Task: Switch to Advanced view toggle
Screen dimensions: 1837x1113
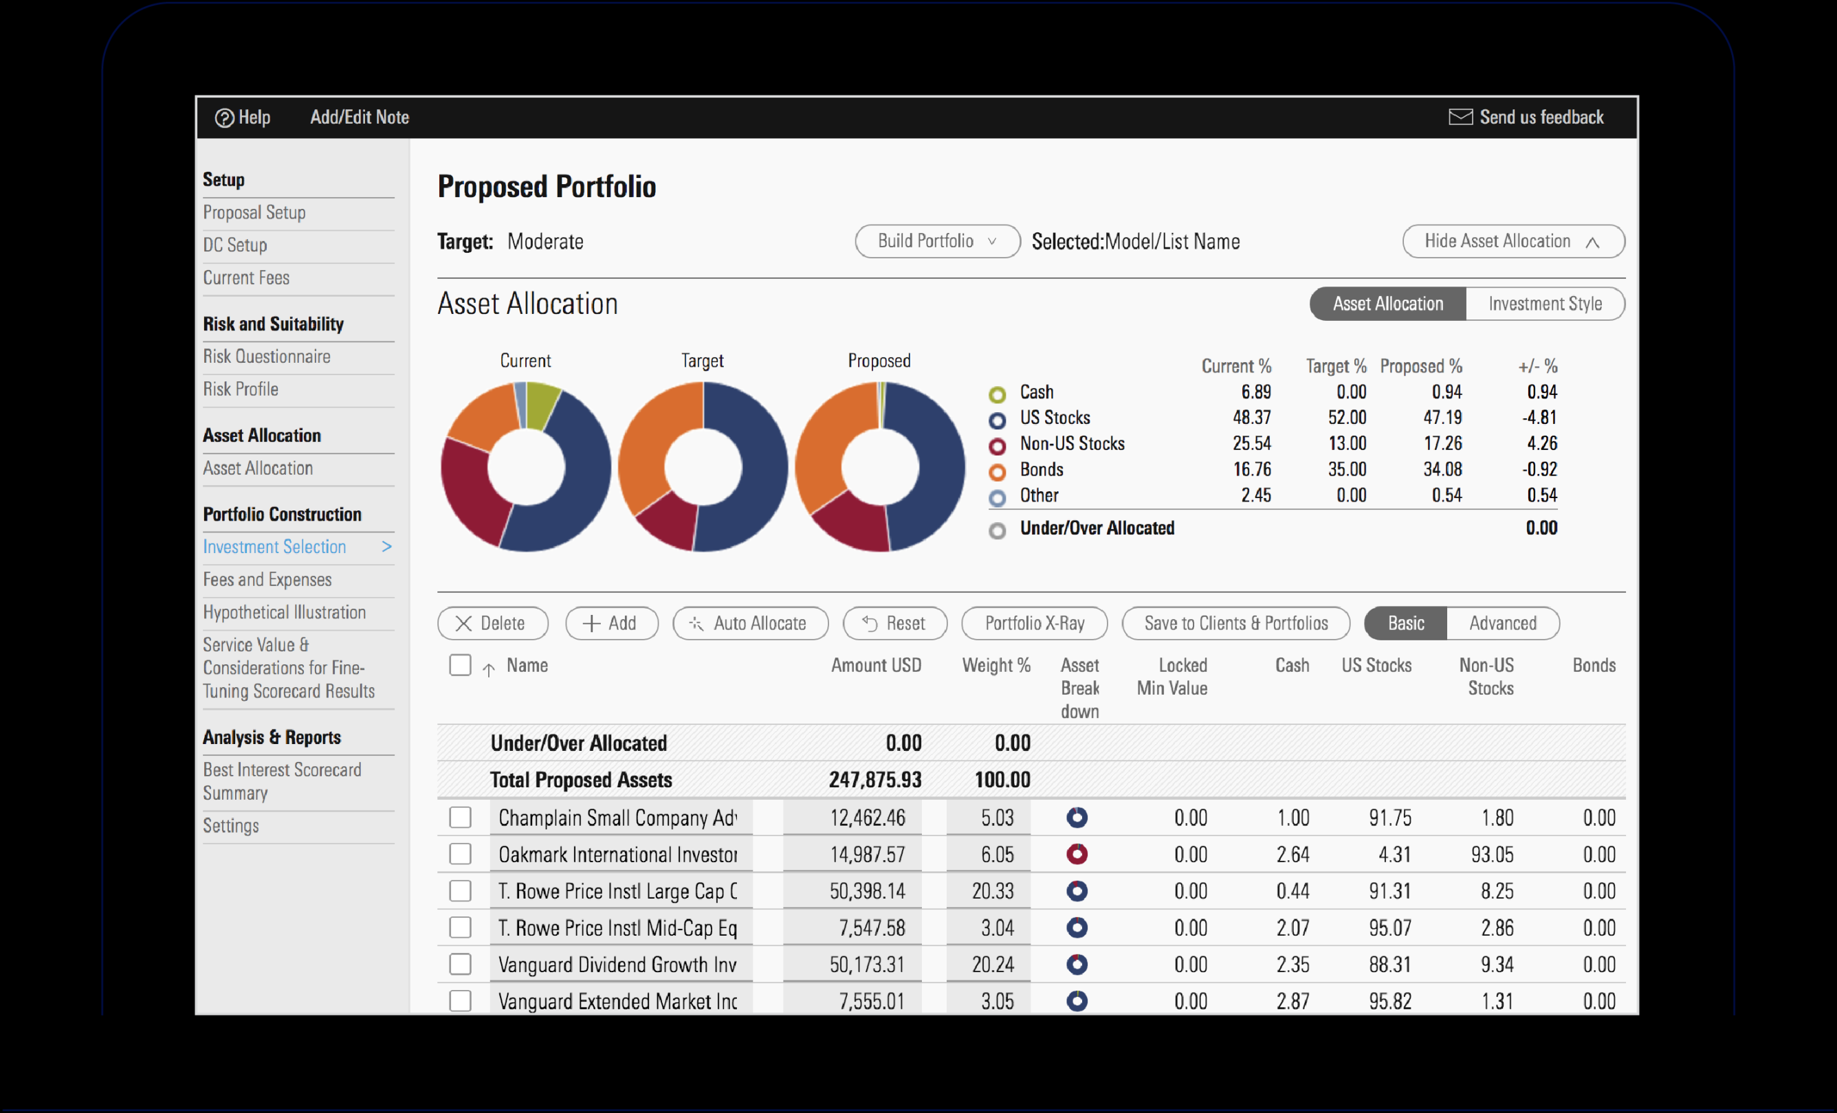Action: (1502, 624)
